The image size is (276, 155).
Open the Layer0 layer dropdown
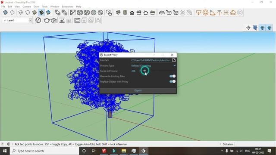tap(30, 20)
